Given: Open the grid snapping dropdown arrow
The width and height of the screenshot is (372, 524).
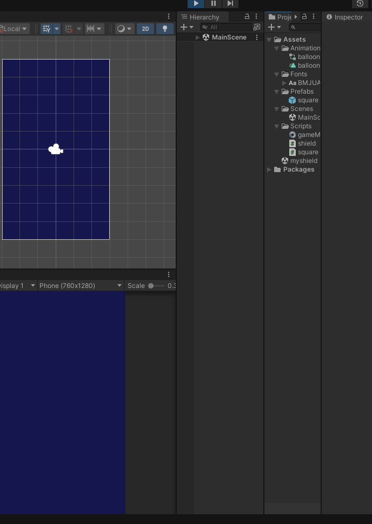Looking at the screenshot, I should point(79,29).
